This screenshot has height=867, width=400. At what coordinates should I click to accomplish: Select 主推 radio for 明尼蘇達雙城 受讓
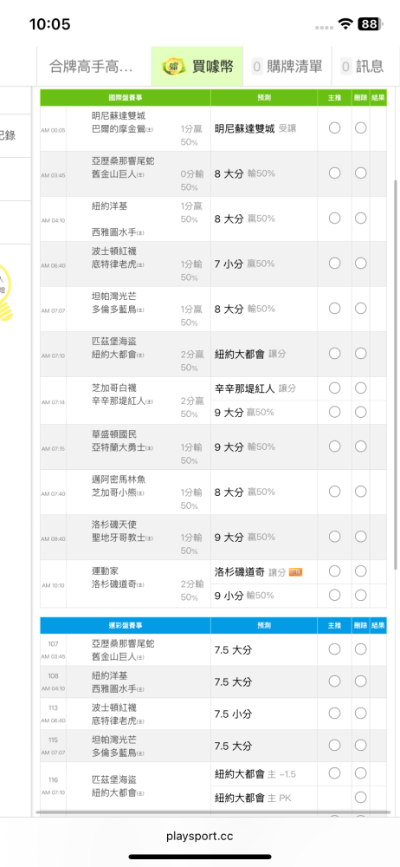coord(334,127)
